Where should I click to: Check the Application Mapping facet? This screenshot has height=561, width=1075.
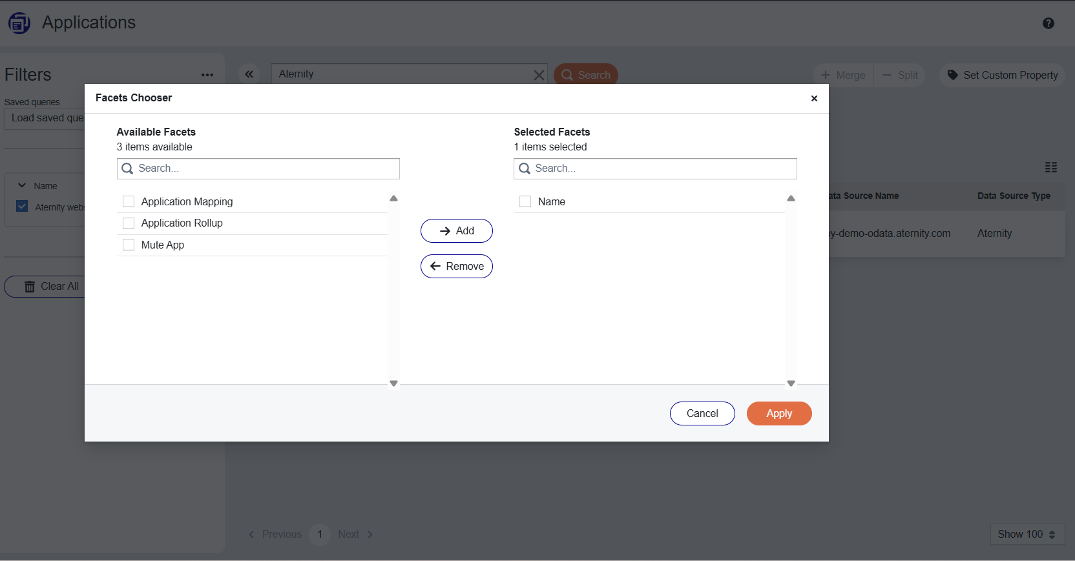coord(129,201)
